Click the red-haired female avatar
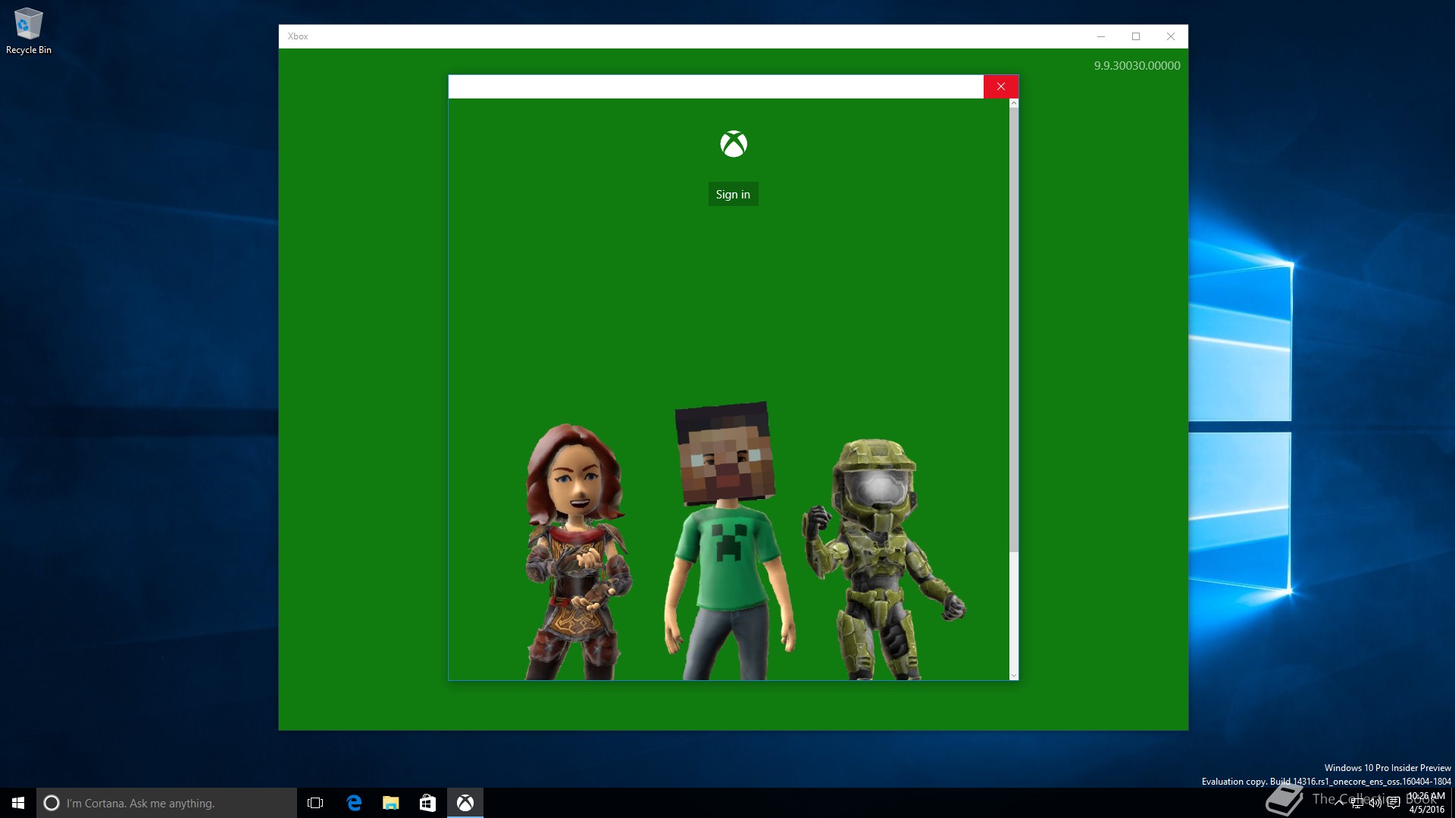This screenshot has height=818, width=1455. pyautogui.click(x=577, y=551)
